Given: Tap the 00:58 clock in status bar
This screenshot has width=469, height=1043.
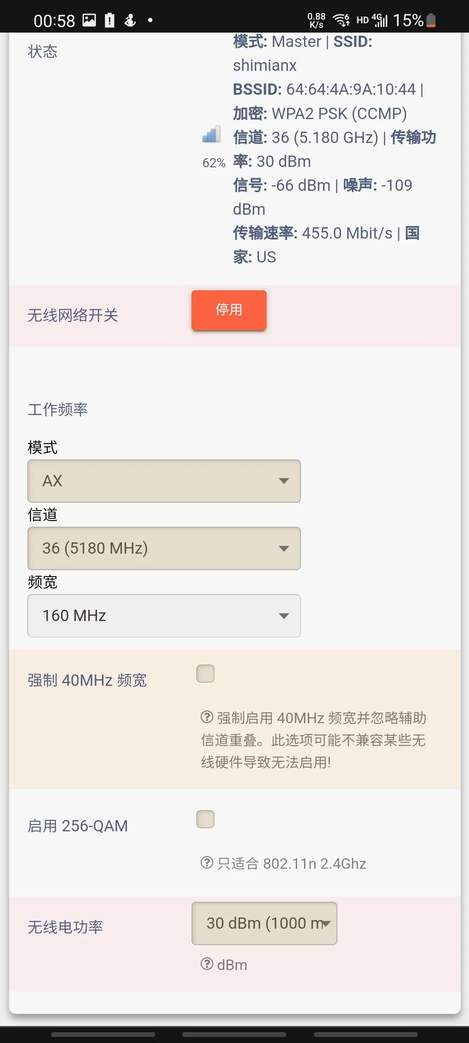Looking at the screenshot, I should tap(54, 21).
